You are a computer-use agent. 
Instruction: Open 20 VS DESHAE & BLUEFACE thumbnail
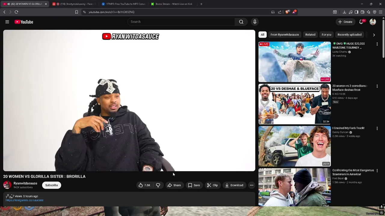click(x=294, y=104)
